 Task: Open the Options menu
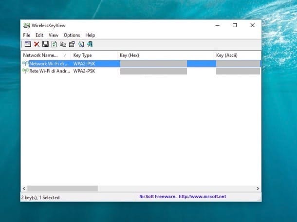pos(72,35)
